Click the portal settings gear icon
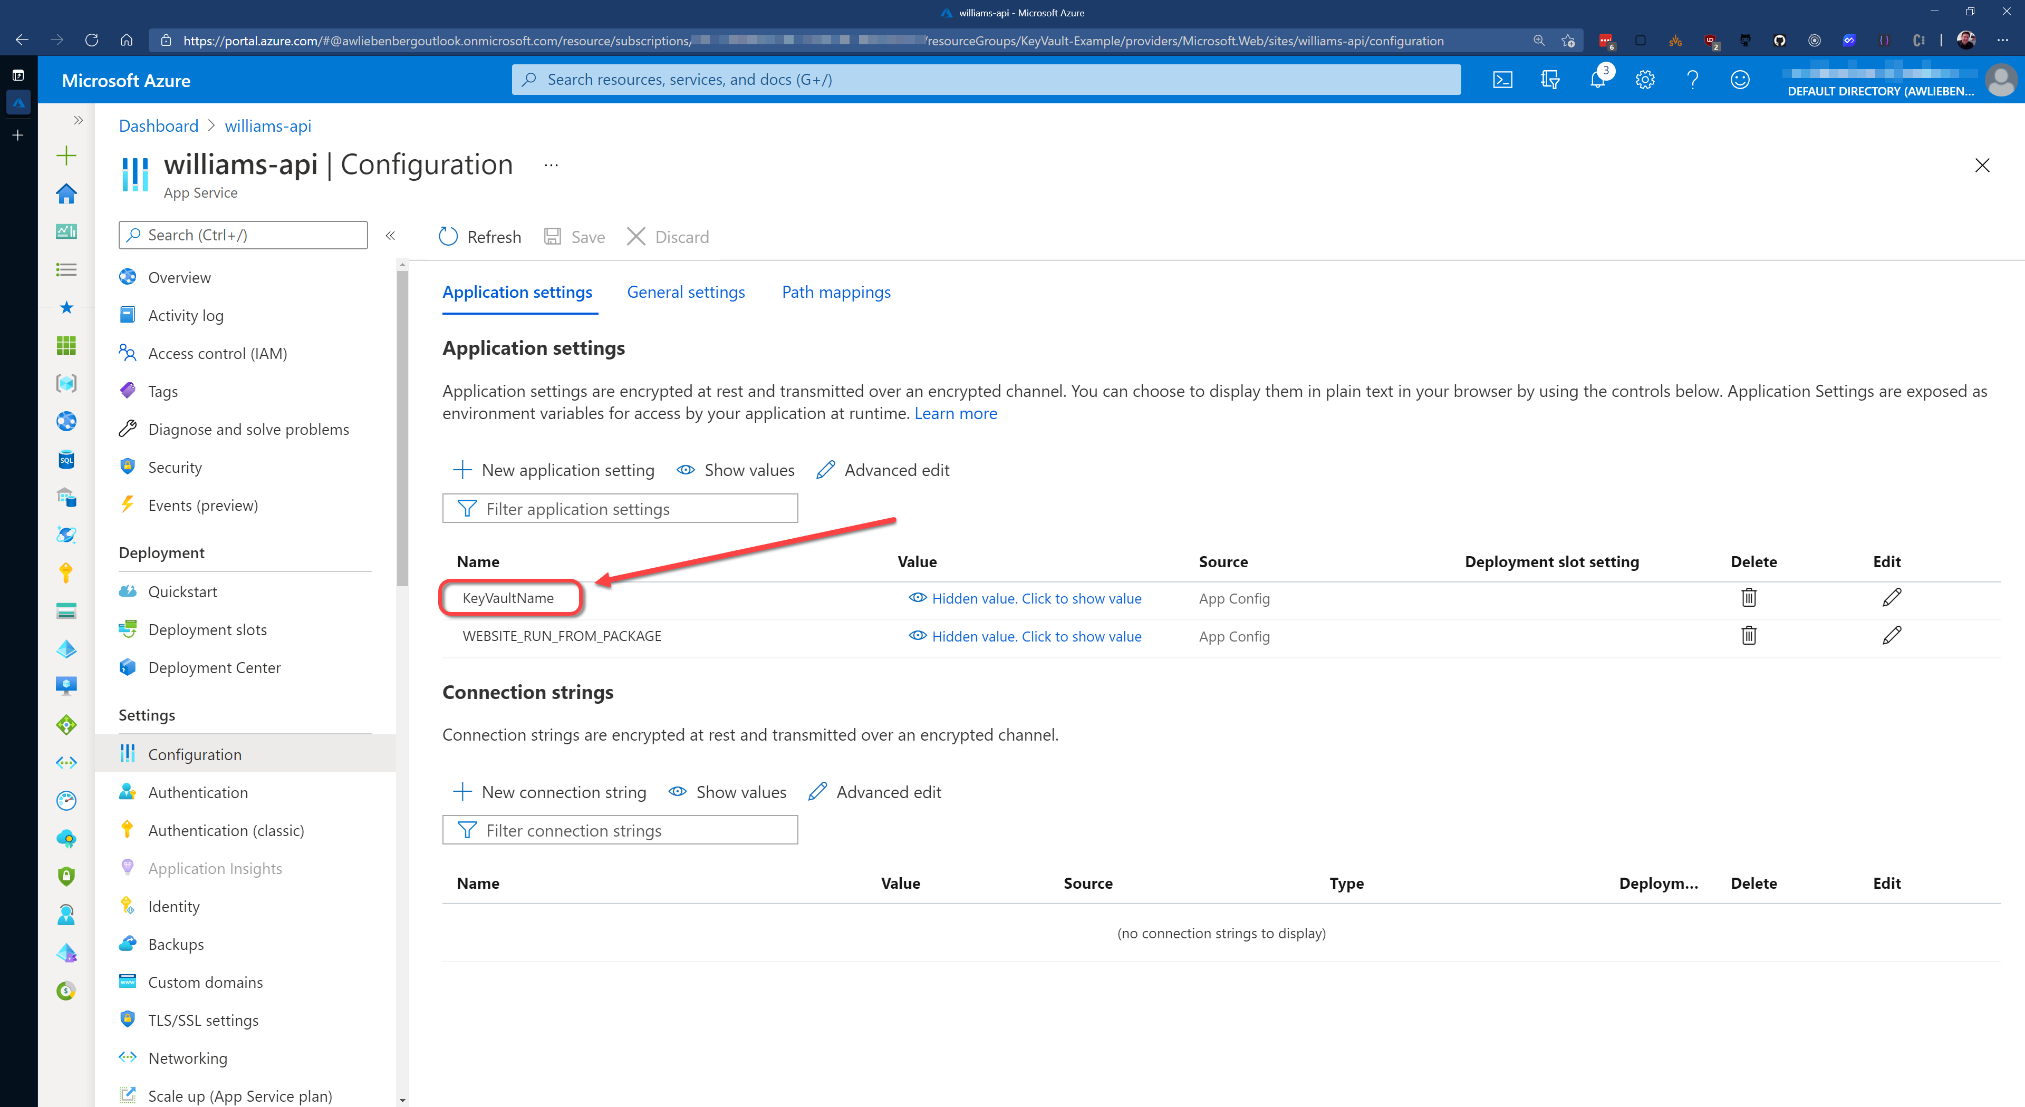 [x=1645, y=80]
